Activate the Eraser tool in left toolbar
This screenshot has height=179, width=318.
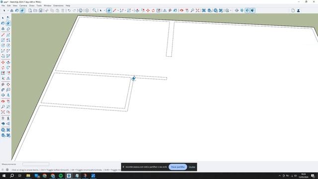[x=8, y=23]
